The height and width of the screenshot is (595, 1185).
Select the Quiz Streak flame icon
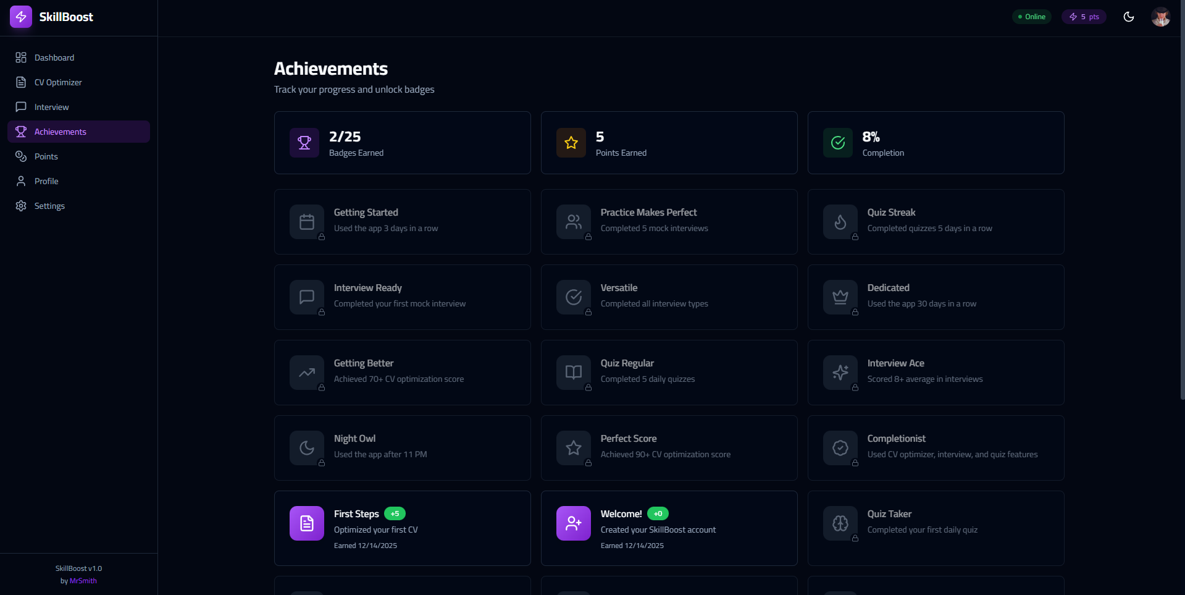(x=840, y=221)
